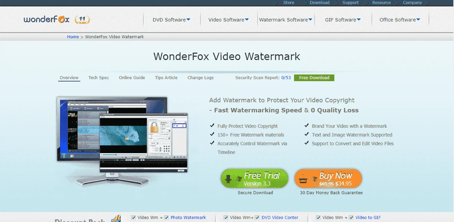
Task: Open the Photo Watermark link
Action: (x=188, y=218)
